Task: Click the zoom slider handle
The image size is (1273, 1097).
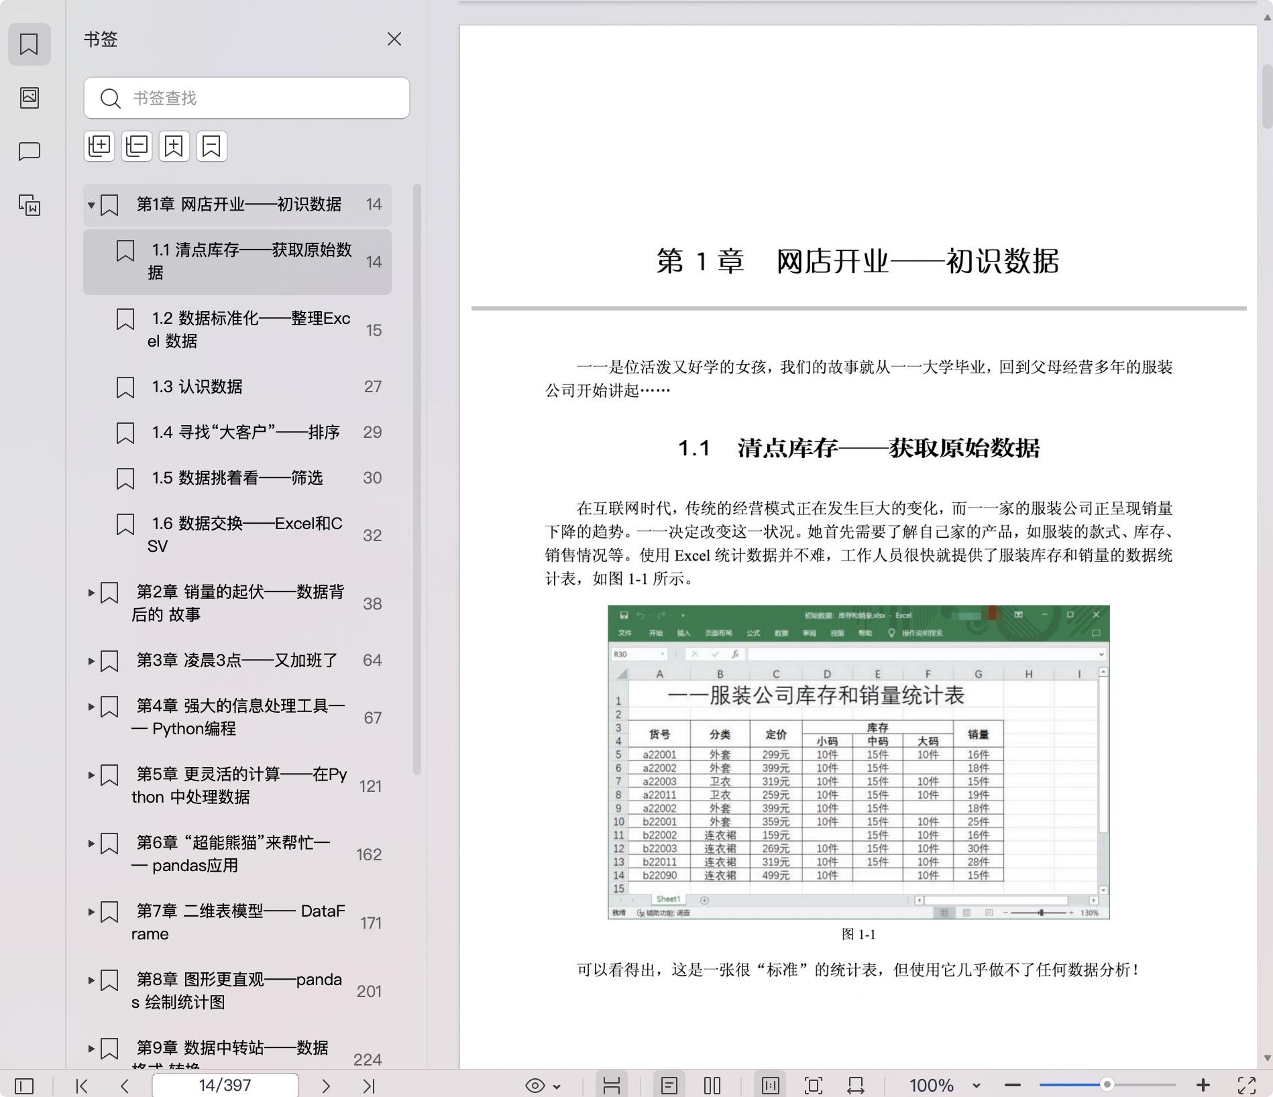Action: [1107, 1085]
